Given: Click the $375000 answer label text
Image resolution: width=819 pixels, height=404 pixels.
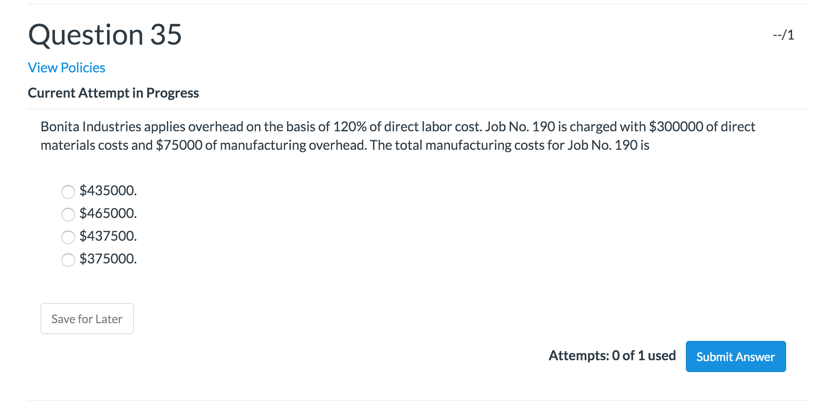Looking at the screenshot, I should (108, 259).
